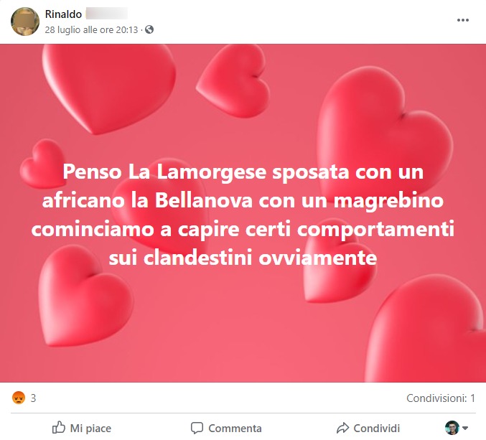Click the angry reaction emoji icon
The height and width of the screenshot is (440, 486).
[x=19, y=398]
